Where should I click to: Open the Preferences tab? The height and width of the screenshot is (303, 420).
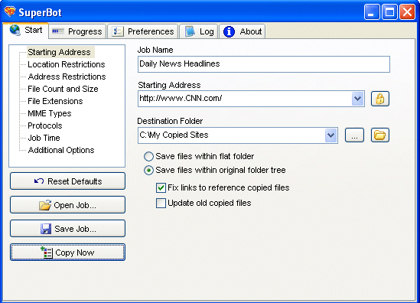(x=143, y=31)
